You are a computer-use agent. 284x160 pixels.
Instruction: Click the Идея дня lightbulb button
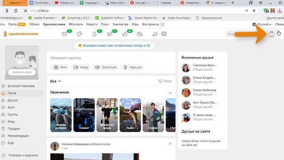tap(132, 67)
